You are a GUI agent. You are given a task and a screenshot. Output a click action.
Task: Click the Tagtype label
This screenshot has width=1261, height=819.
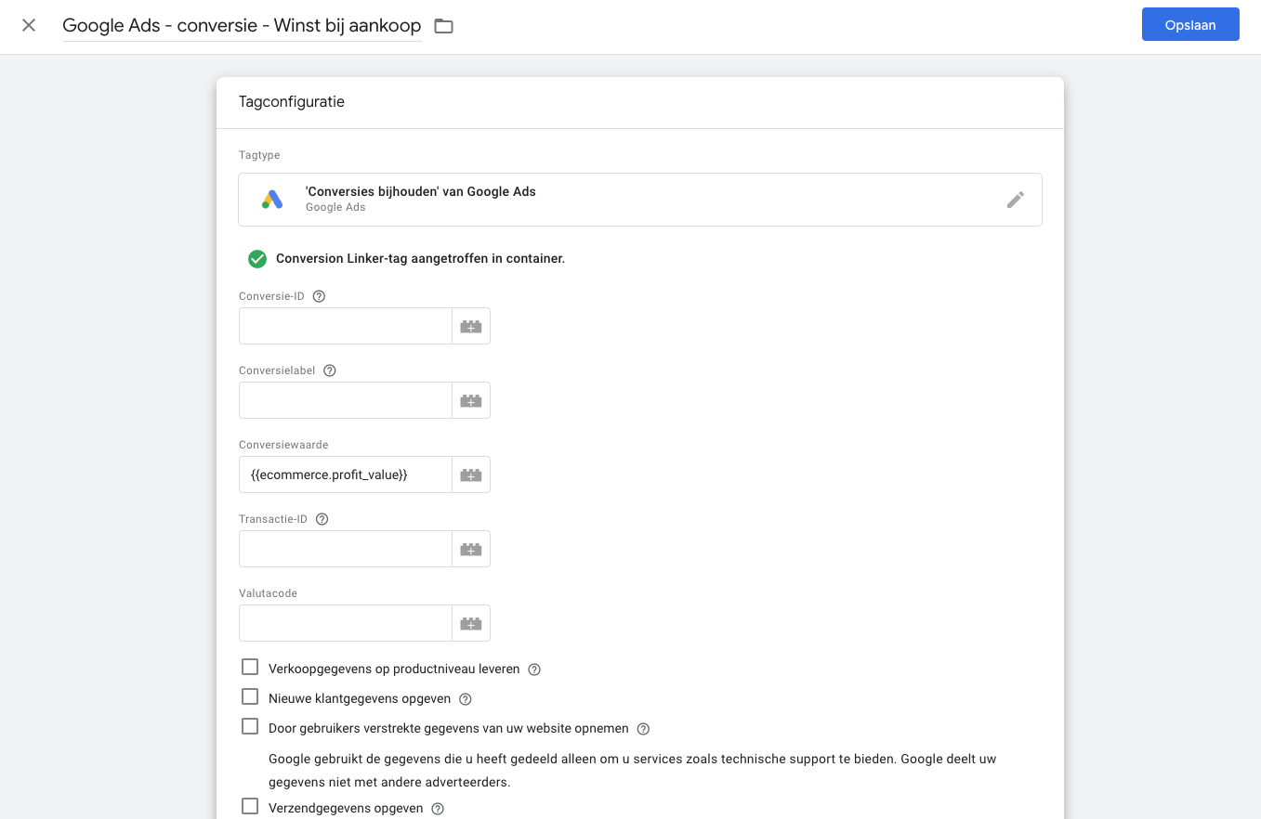tap(259, 155)
